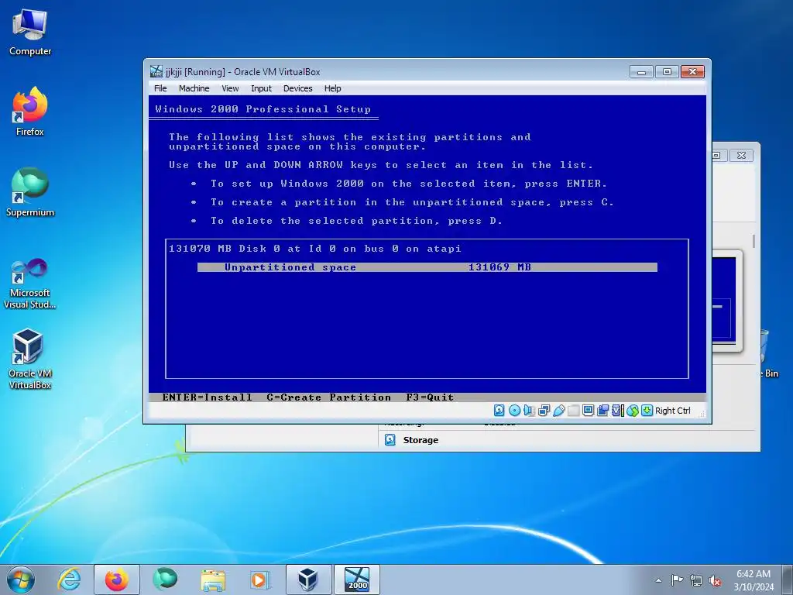
Task: Click the recording indicator in VM status bar
Action: 602,411
